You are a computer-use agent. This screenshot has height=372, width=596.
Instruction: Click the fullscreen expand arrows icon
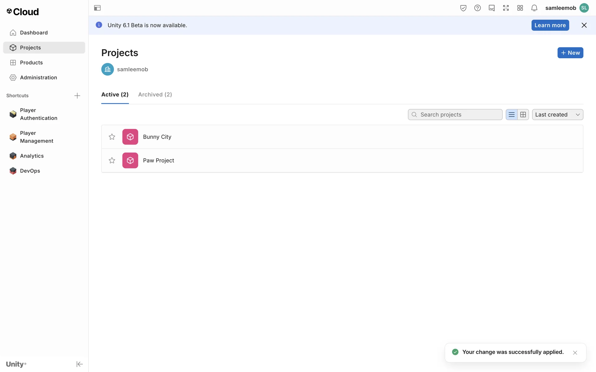point(506,8)
